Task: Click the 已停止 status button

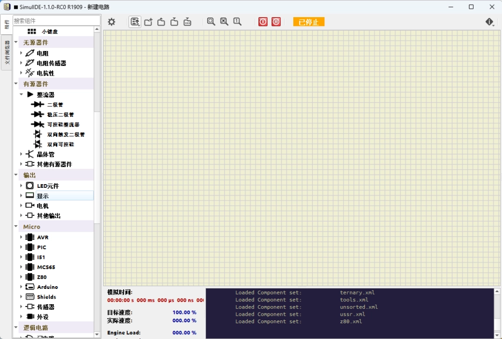Action: pos(308,21)
